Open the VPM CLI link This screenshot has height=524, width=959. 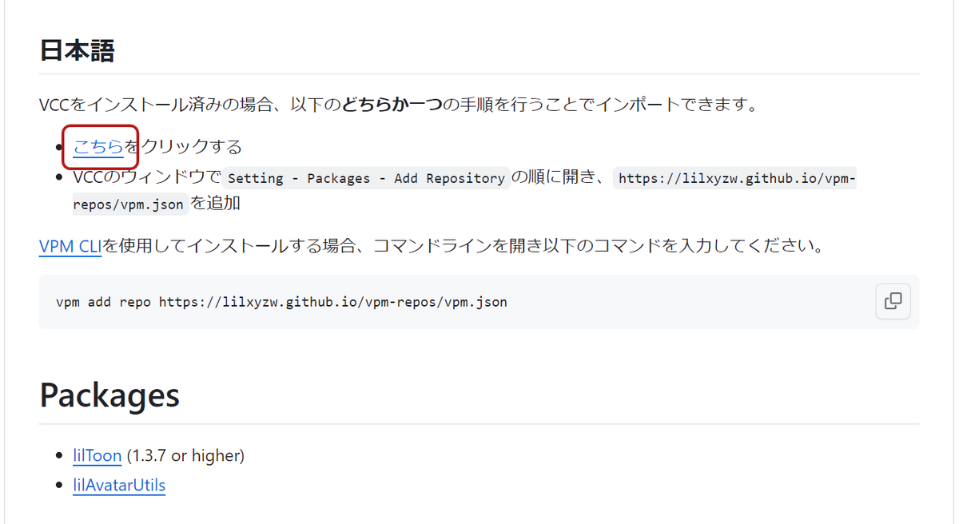70,245
